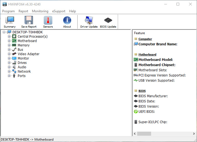Expand the Drives tree branch
Screen dimensions: 197x142
[x=9, y=63]
